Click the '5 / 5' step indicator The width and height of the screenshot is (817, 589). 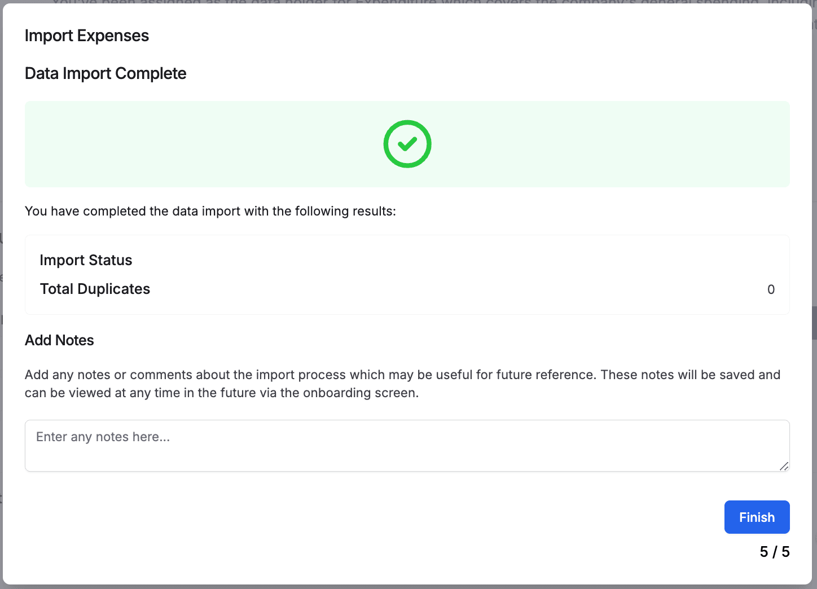point(774,552)
